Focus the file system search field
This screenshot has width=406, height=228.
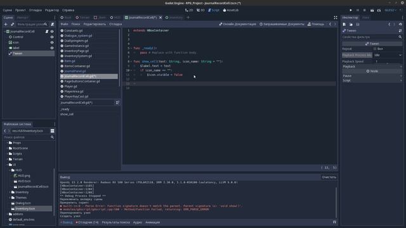click(29, 137)
